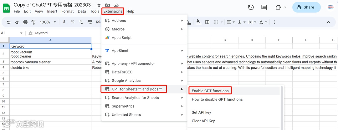Image resolution: width=338 pixels, height=130 pixels.
Task: Expand the name box dropdown arrow
Action: (21, 33)
